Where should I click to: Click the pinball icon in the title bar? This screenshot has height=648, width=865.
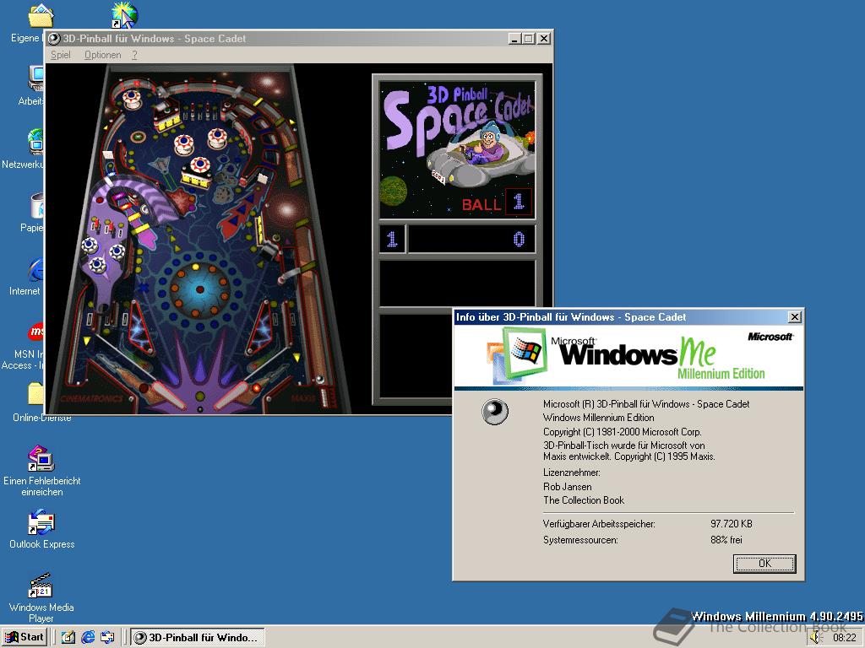point(54,39)
